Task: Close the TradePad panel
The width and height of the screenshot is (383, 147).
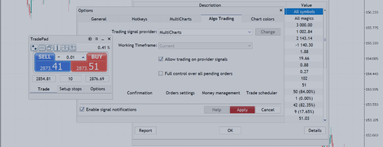Action: [109, 39]
